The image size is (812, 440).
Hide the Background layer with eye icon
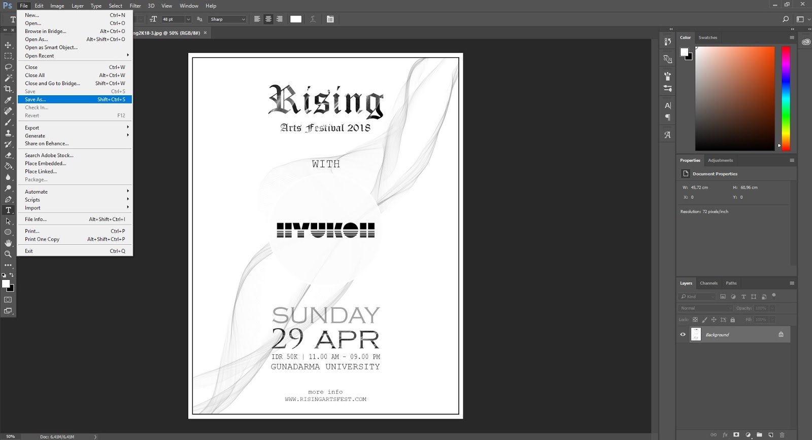click(683, 335)
